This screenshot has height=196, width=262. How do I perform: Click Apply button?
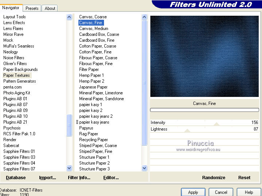click(193, 192)
